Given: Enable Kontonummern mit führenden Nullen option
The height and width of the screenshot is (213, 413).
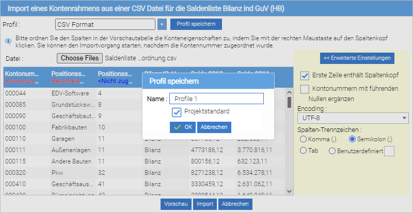Looking at the screenshot, I should click(x=305, y=89).
